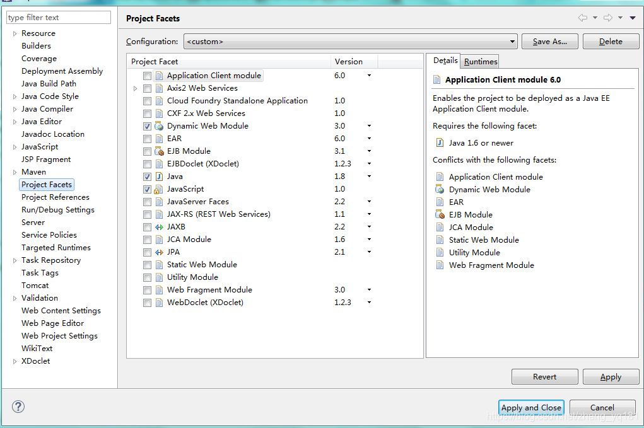644x428 pixels.
Task: Select Web Project Settings in sidebar
Action: (59, 336)
